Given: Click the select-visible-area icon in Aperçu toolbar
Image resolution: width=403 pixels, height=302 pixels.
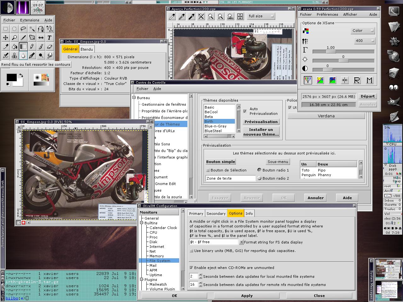Looking at the screenshot, I should pyautogui.click(x=240, y=16).
